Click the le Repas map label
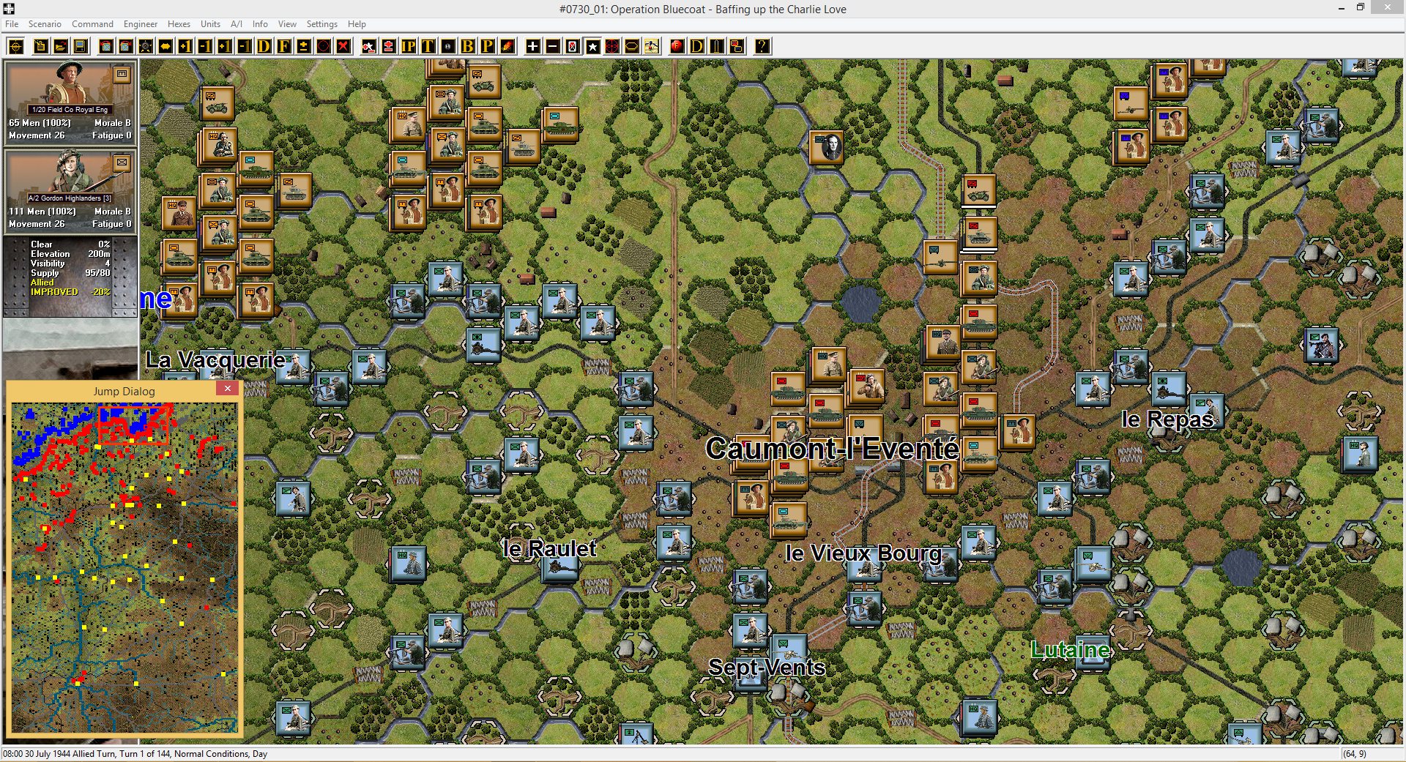Viewport: 1406px width, 762px height. point(1167,419)
